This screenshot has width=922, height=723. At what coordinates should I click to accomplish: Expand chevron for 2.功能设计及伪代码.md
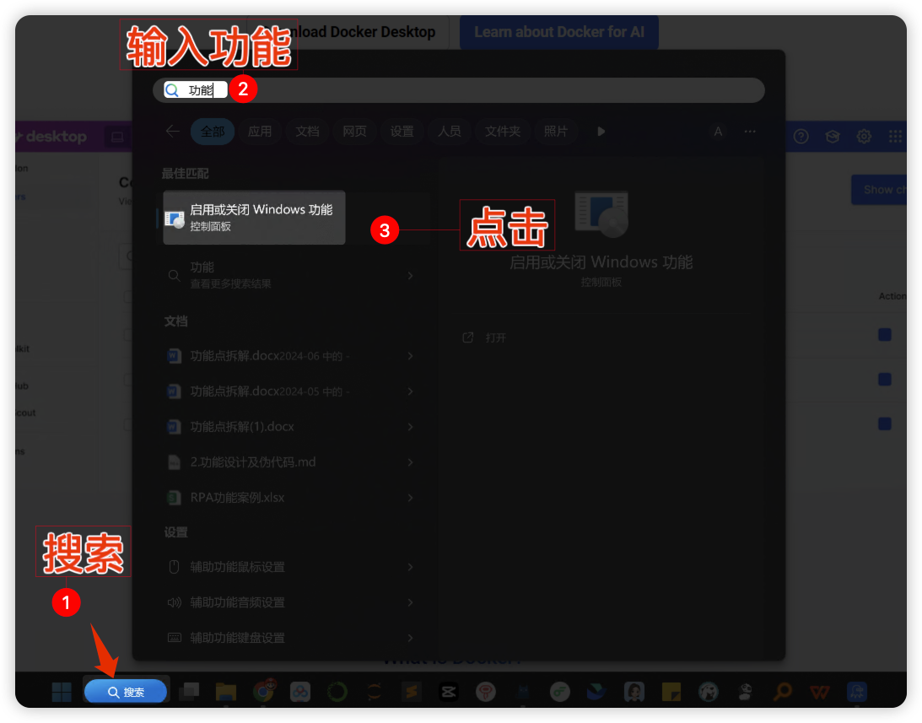(x=411, y=462)
